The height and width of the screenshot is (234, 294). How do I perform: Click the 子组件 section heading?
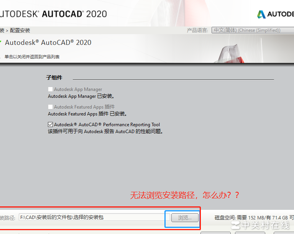pos(54,77)
